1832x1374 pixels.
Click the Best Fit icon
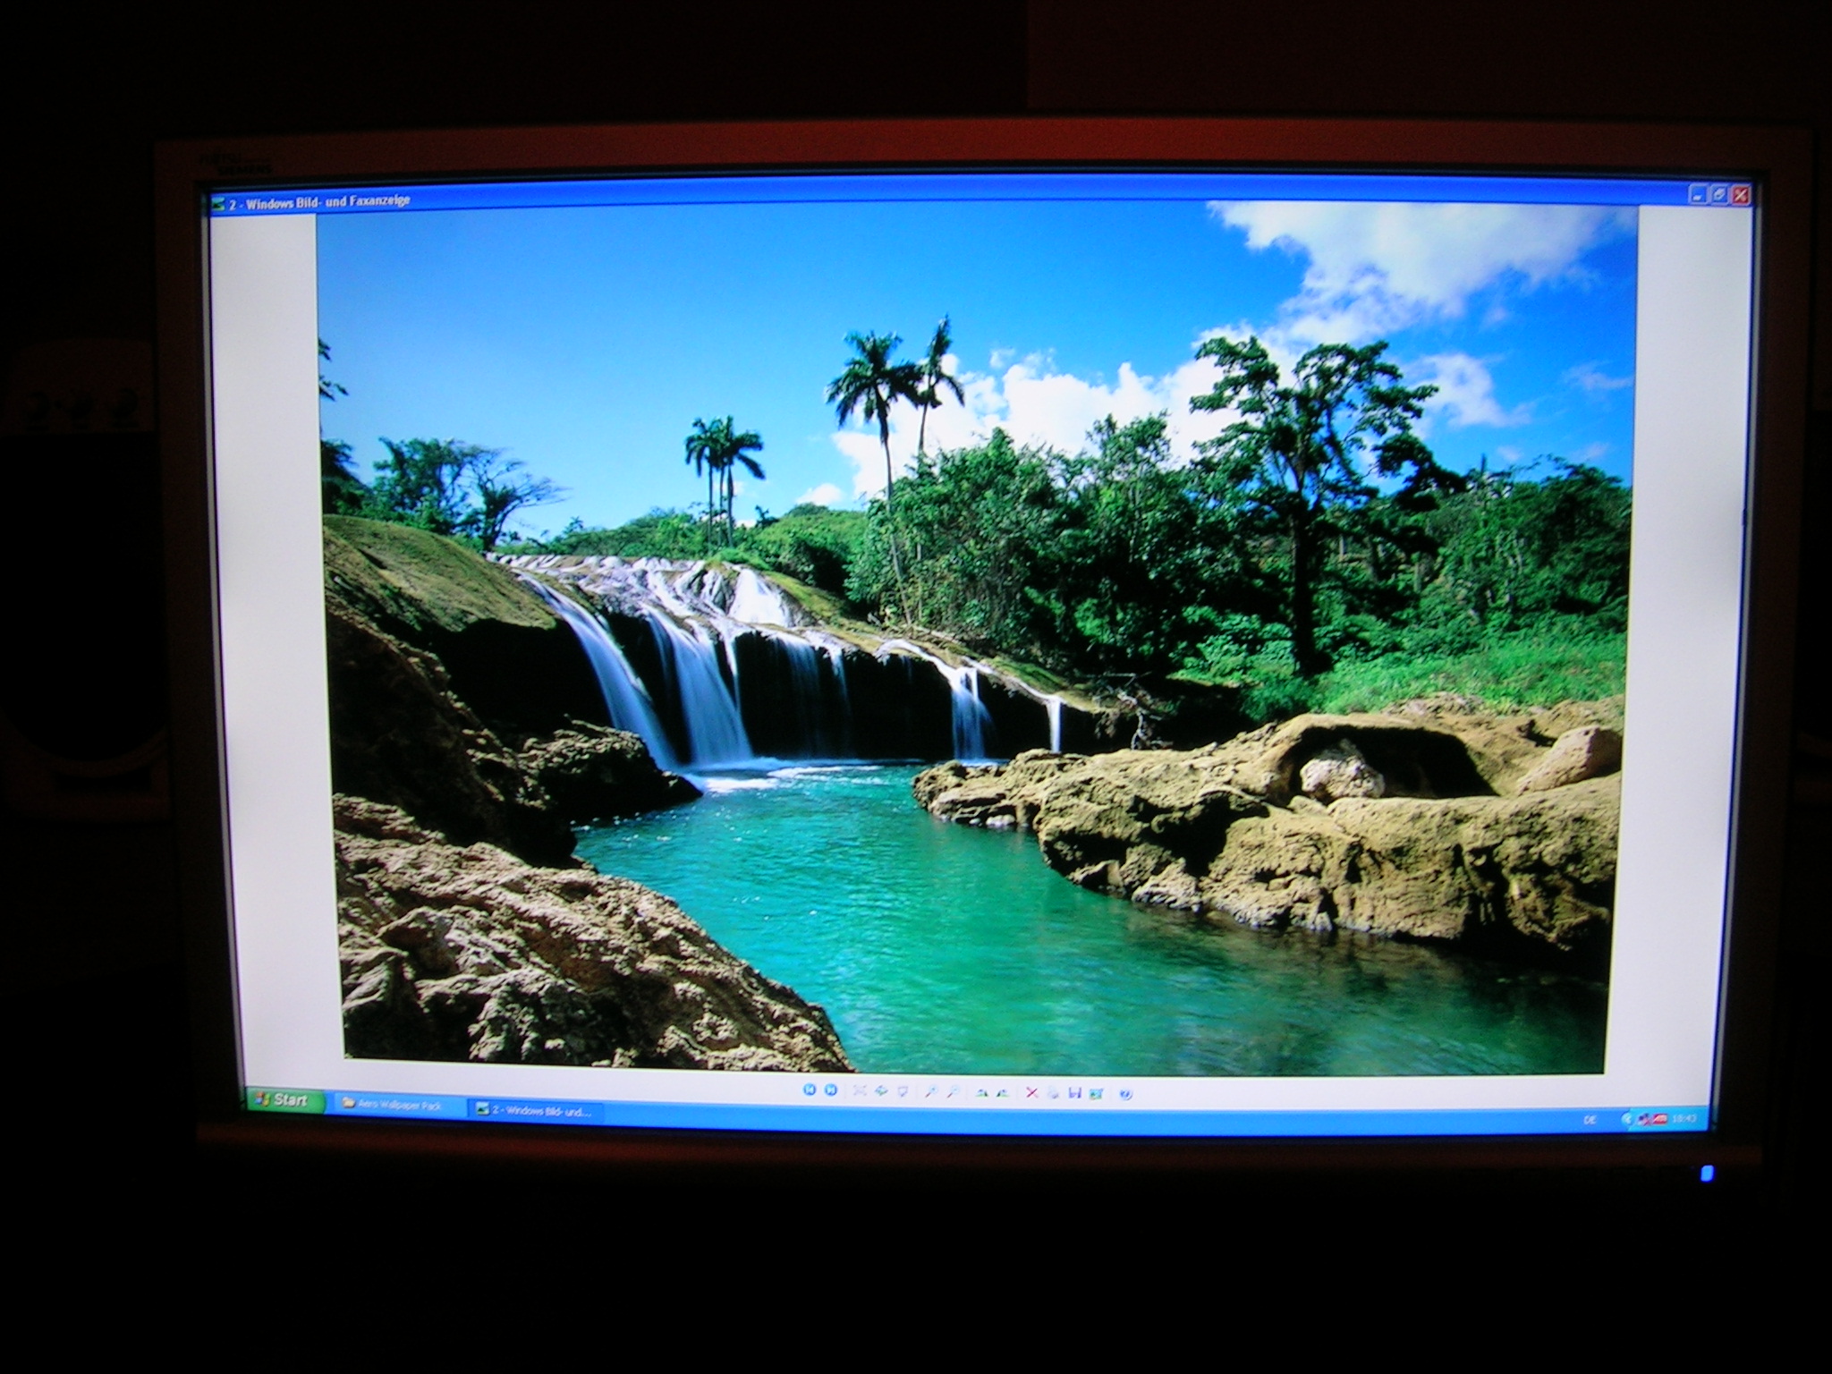tap(860, 1090)
